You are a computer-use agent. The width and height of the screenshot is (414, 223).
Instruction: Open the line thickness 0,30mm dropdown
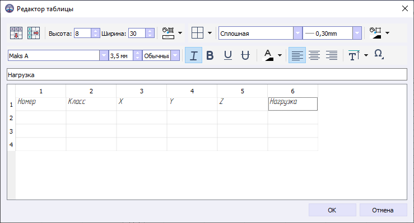(x=357, y=33)
